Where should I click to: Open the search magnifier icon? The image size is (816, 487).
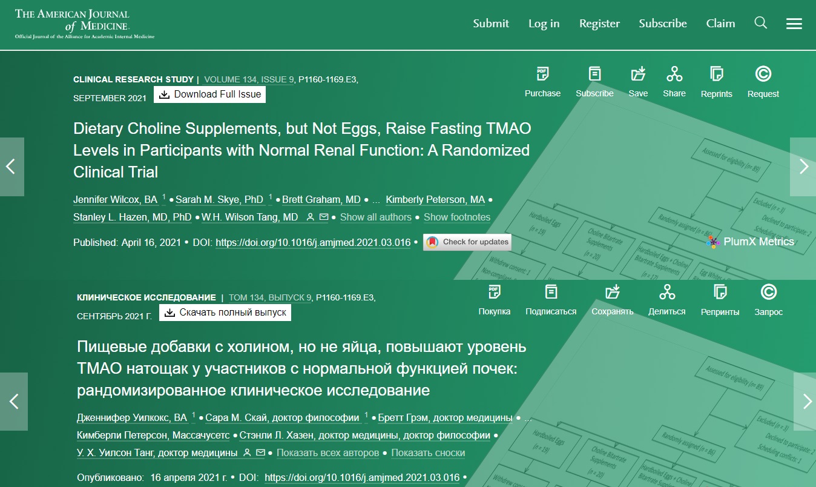click(x=761, y=23)
